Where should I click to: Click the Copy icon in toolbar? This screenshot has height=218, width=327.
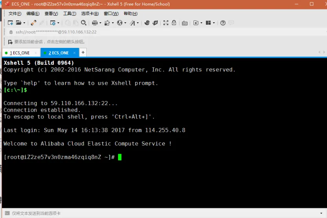(68, 23)
